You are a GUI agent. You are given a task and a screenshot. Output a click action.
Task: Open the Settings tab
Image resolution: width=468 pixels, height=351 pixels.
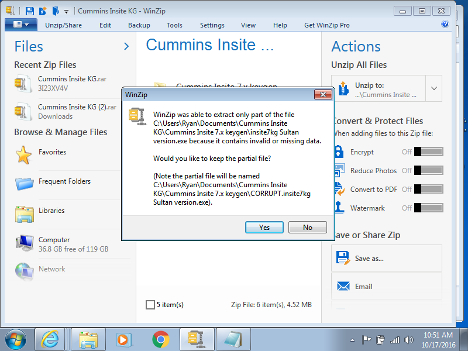tap(212, 25)
